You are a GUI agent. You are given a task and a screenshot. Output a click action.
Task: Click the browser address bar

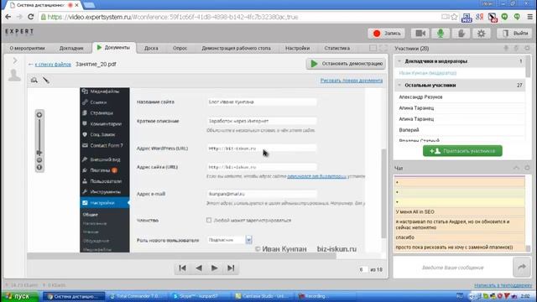(x=240, y=17)
